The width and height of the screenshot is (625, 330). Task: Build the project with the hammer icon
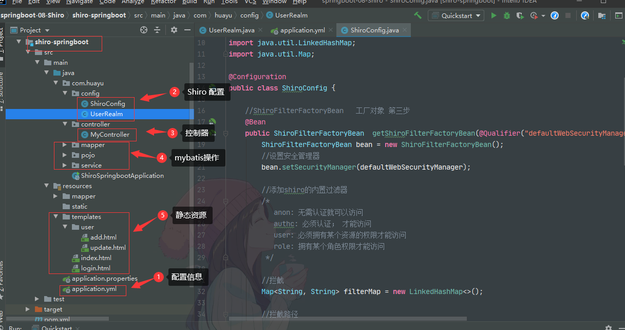418,15
